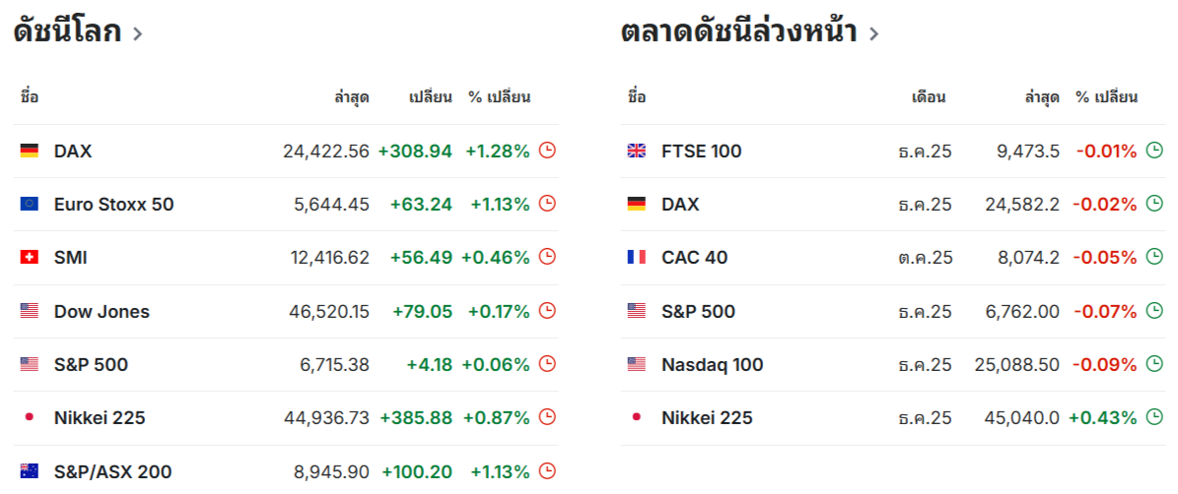Image resolution: width=1178 pixels, height=494 pixels.
Task: Click the UK flag icon beside FTSE 100
Action: pos(637,151)
